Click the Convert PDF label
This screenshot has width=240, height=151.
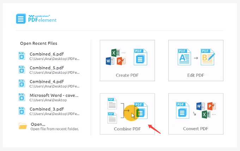(x=196, y=129)
